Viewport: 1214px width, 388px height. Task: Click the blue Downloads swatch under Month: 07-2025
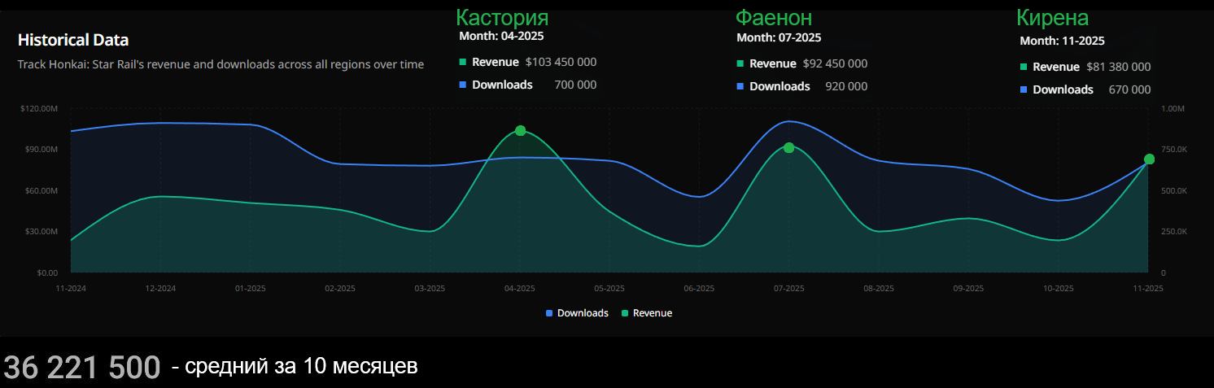click(x=740, y=86)
